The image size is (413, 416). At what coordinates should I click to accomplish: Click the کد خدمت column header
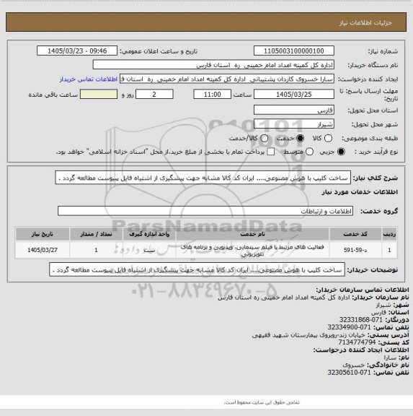click(355, 234)
